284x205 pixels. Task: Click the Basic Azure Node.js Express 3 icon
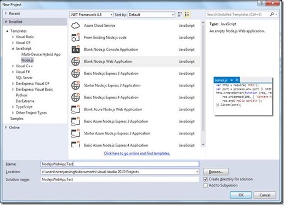click(76, 121)
